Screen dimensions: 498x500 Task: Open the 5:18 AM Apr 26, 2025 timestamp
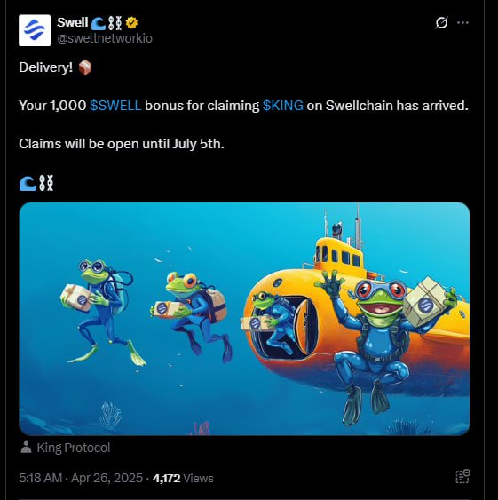[81, 478]
